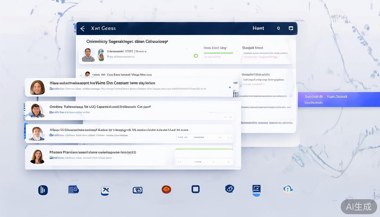Click the X-shaped icon in bottom row
Screen dimensions: 380x217
(105, 191)
